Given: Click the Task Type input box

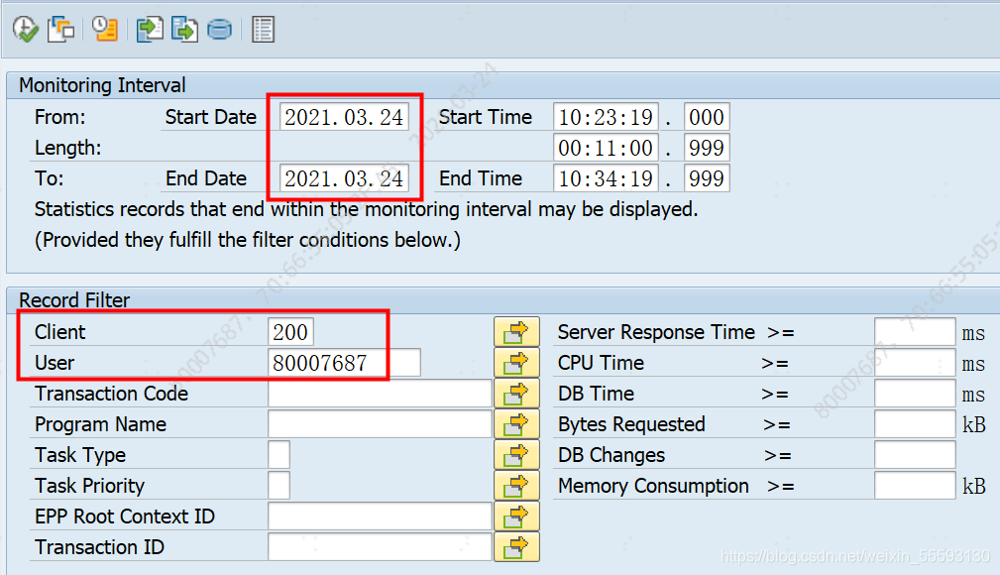Looking at the screenshot, I should [x=279, y=455].
